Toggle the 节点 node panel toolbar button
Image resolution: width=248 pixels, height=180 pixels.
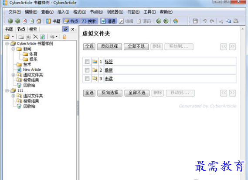click(x=71, y=21)
